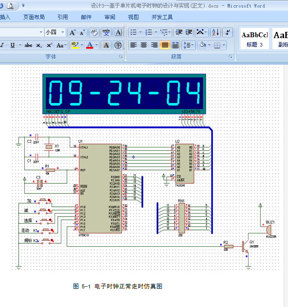Open the 字体 dialog launcher
The width and height of the screenshot is (288, 307).
click(x=121, y=57)
